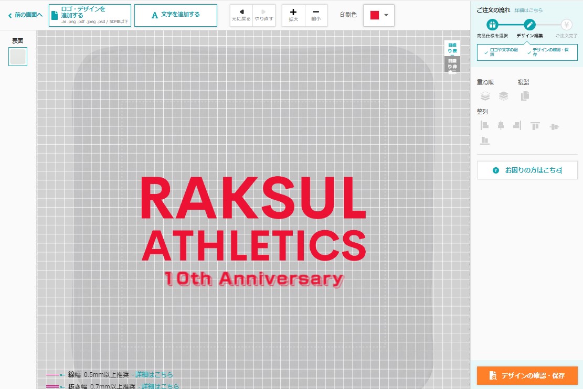Click the red print color swatch

click(375, 15)
